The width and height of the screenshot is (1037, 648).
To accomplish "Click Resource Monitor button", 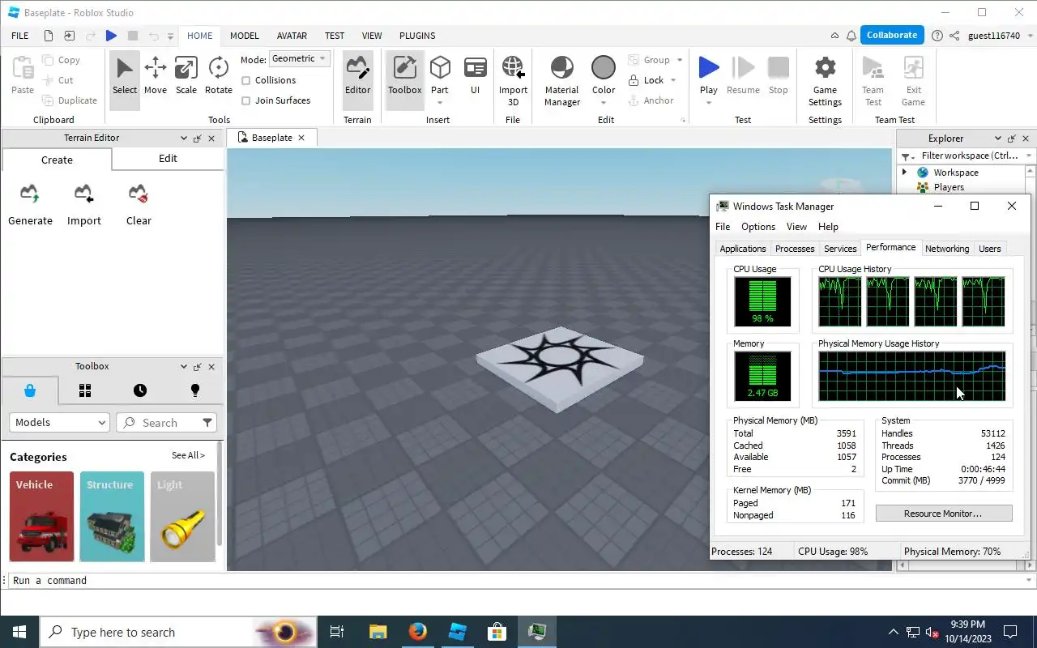I will pos(943,514).
